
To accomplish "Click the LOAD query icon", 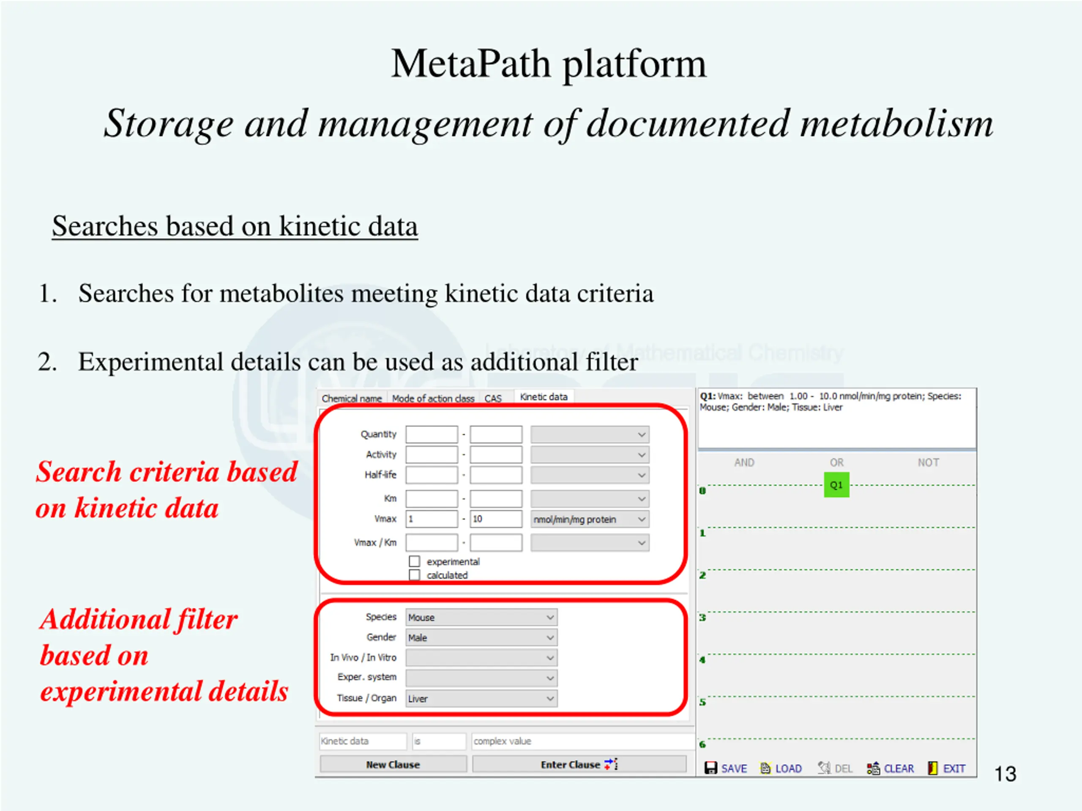I will pyautogui.click(x=765, y=768).
